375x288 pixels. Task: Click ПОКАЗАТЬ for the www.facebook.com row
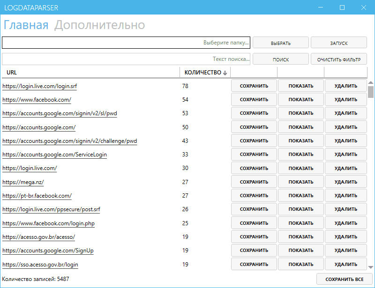(301, 99)
